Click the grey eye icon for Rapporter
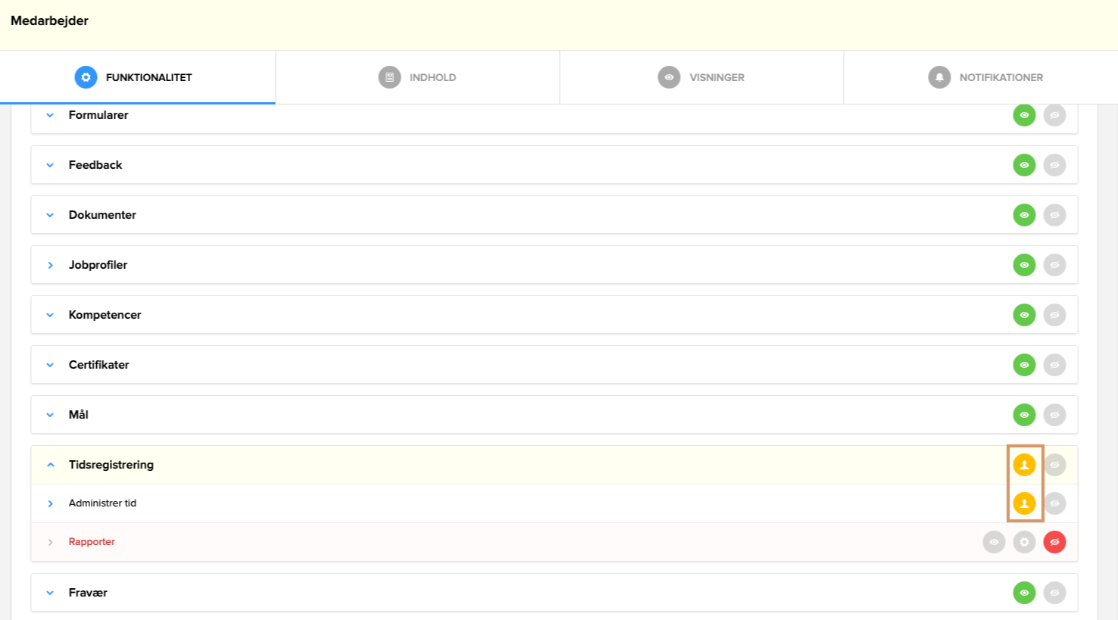The height and width of the screenshot is (620, 1118). pyautogui.click(x=994, y=542)
